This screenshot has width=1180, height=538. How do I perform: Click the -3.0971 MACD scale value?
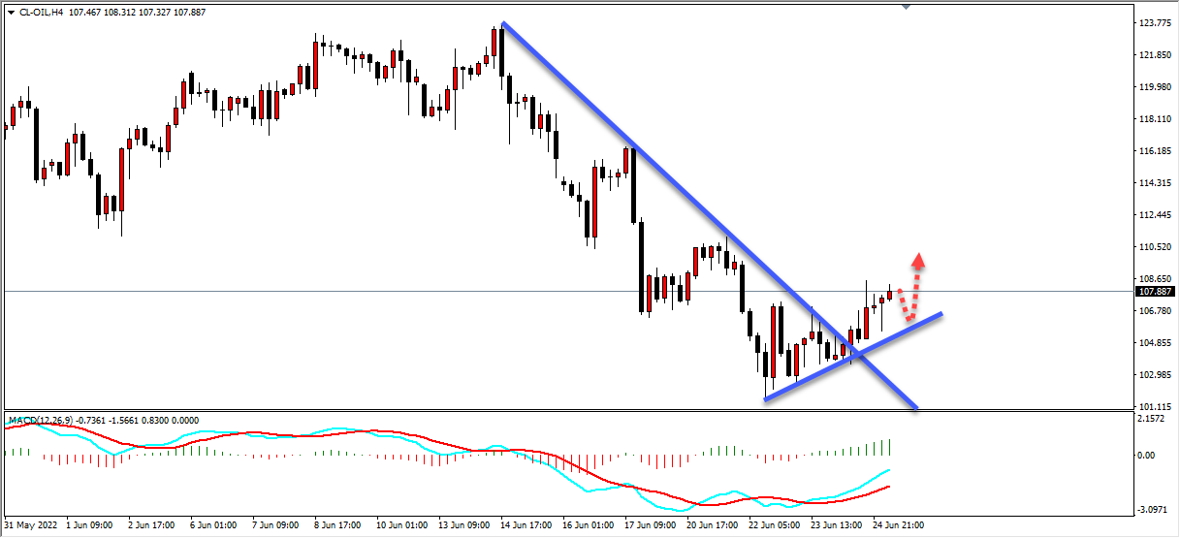pos(1154,508)
